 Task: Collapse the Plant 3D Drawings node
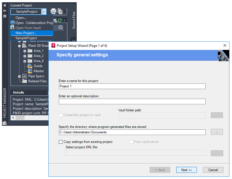(x=19, y=46)
